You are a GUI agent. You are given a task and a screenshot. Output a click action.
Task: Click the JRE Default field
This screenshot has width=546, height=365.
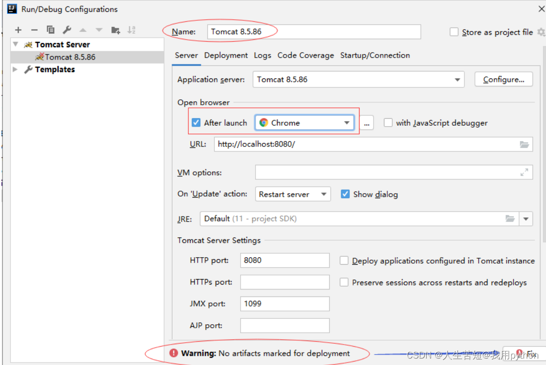click(360, 219)
